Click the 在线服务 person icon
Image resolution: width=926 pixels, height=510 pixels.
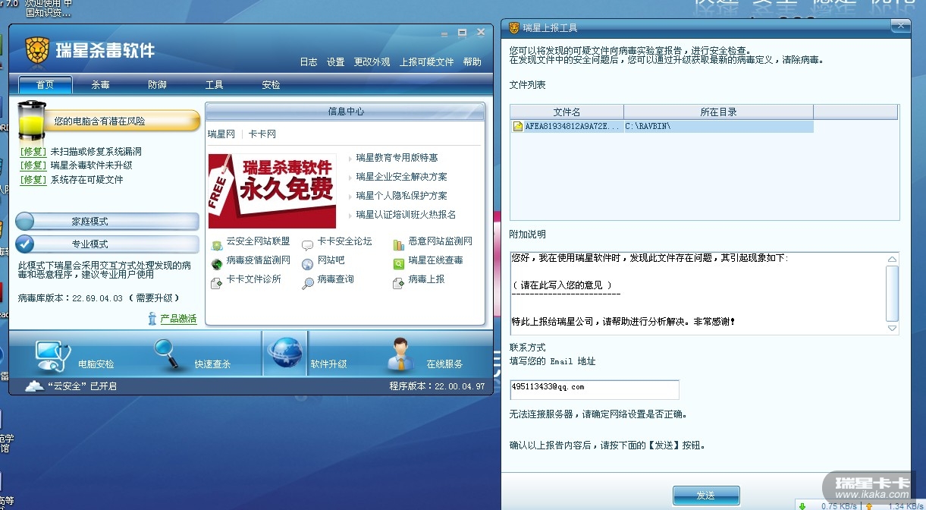click(x=400, y=354)
